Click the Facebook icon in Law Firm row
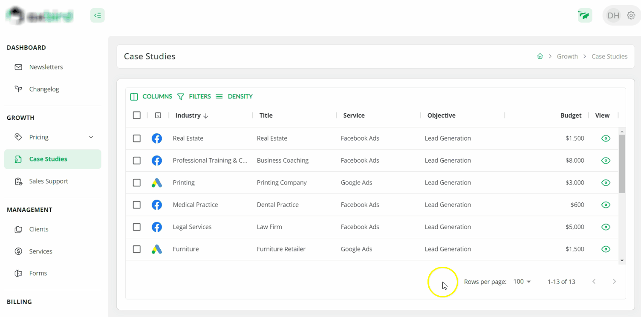Image resolution: width=641 pixels, height=317 pixels. [x=157, y=227]
